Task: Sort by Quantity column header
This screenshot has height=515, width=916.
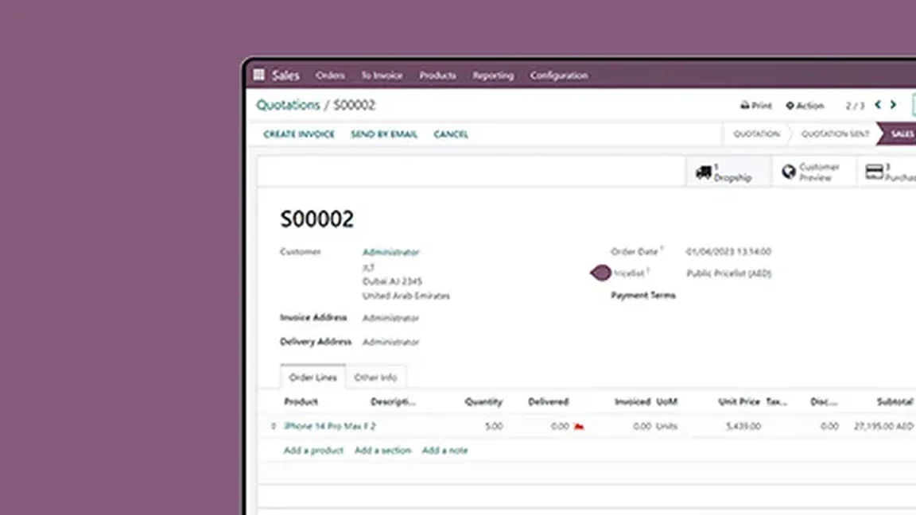Action: point(483,401)
